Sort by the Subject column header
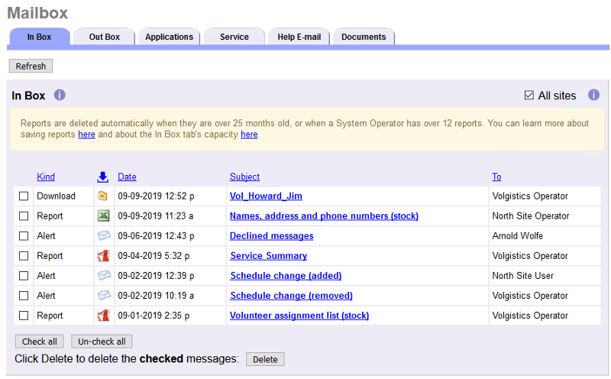Screen dimensions: 611x379 tap(244, 177)
